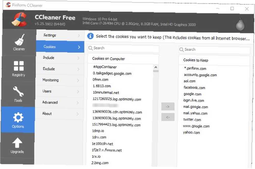Click the Cookies to Keep column header
Viewport: 255px width, 169px height.
pyautogui.click(x=214, y=60)
